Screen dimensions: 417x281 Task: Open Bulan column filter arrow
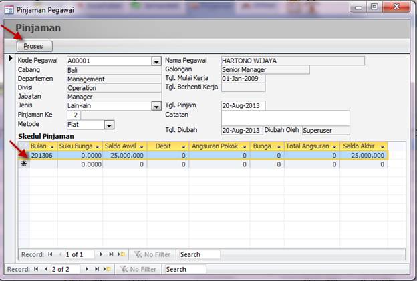click(x=52, y=147)
